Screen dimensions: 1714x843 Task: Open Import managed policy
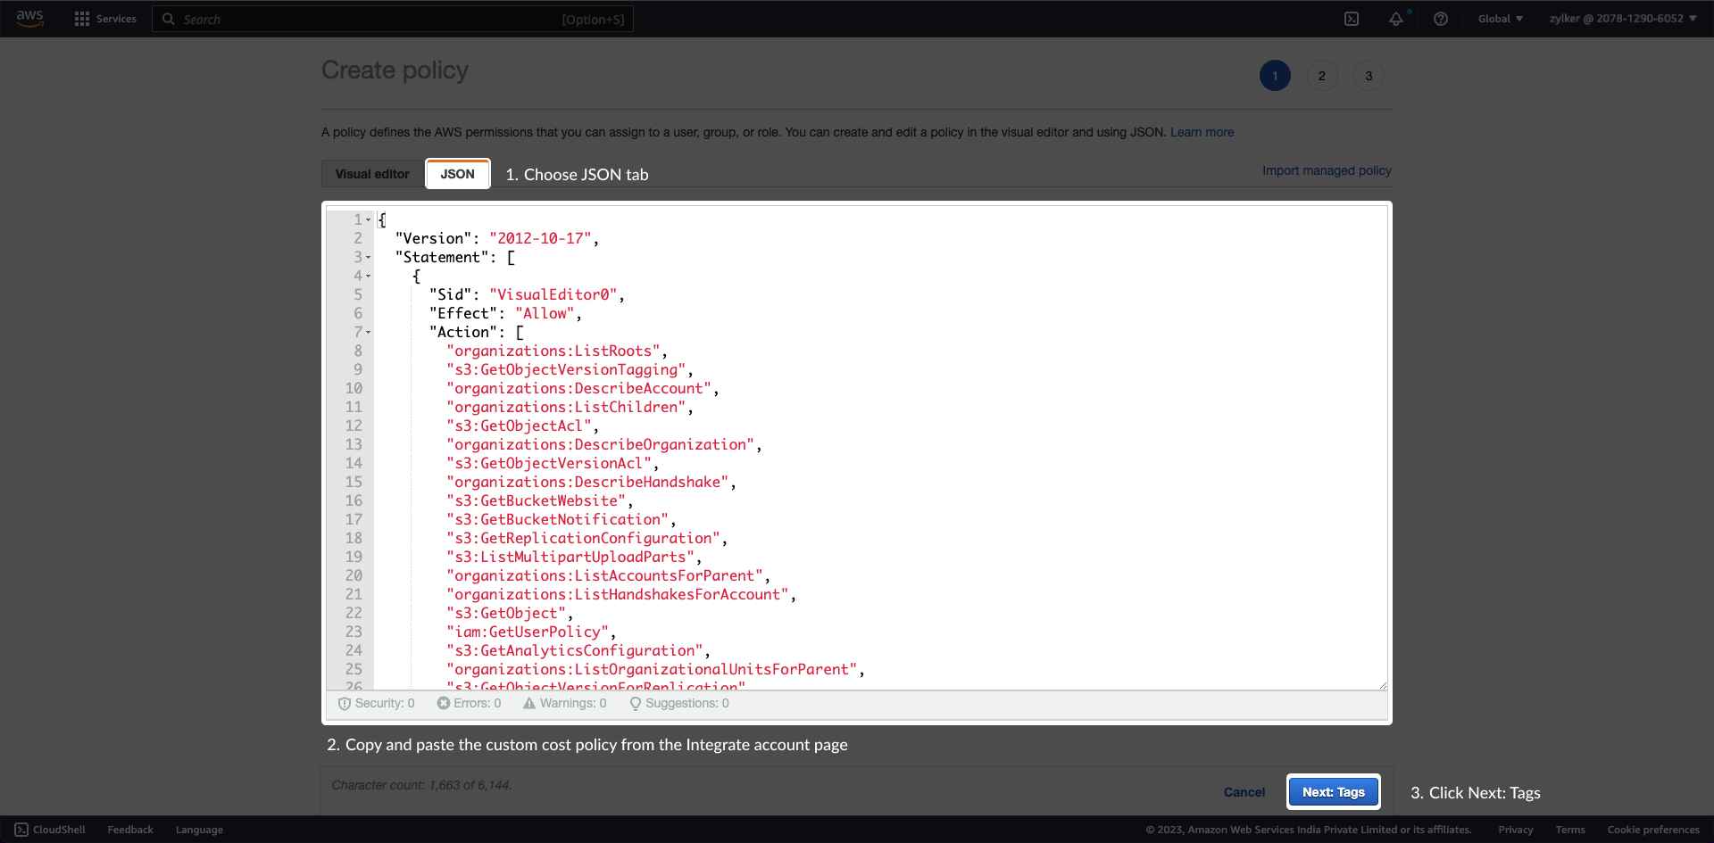pyautogui.click(x=1327, y=170)
